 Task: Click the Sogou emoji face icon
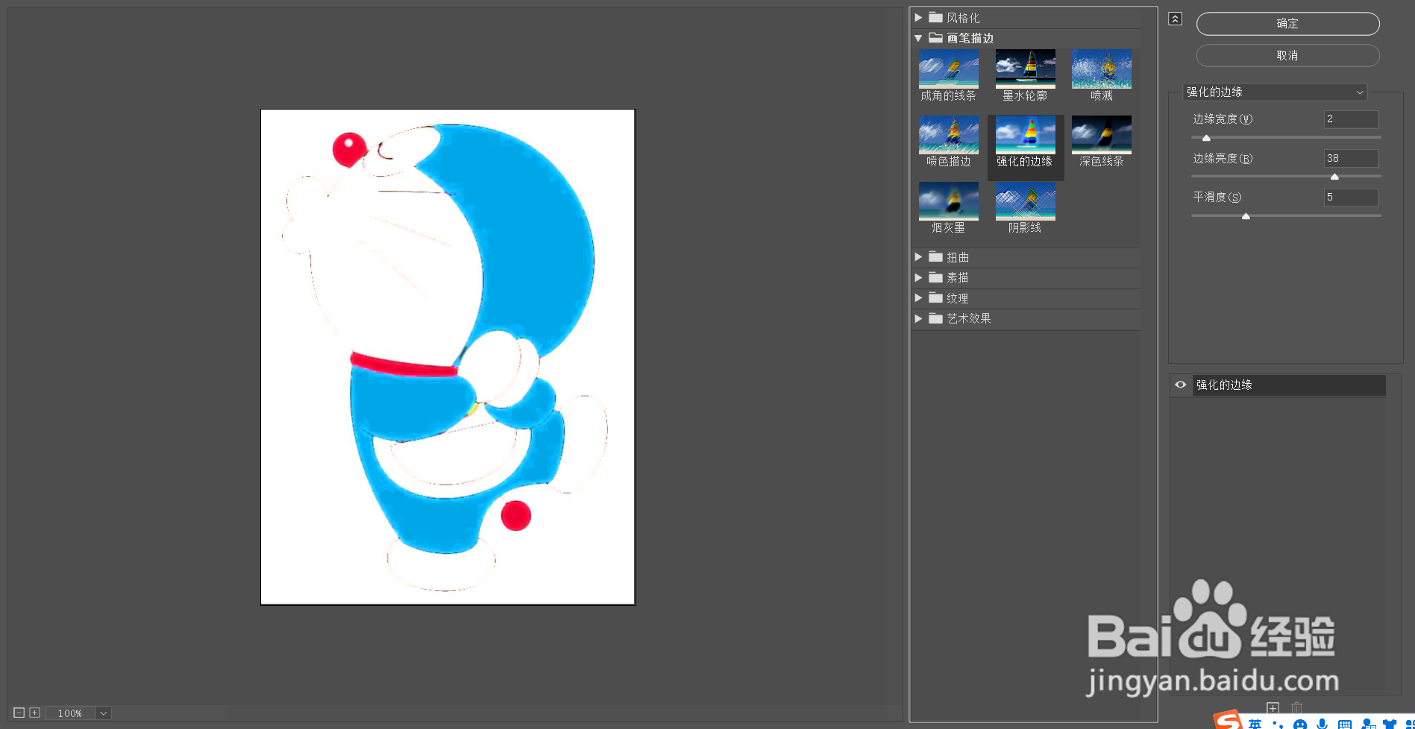[x=1300, y=725]
